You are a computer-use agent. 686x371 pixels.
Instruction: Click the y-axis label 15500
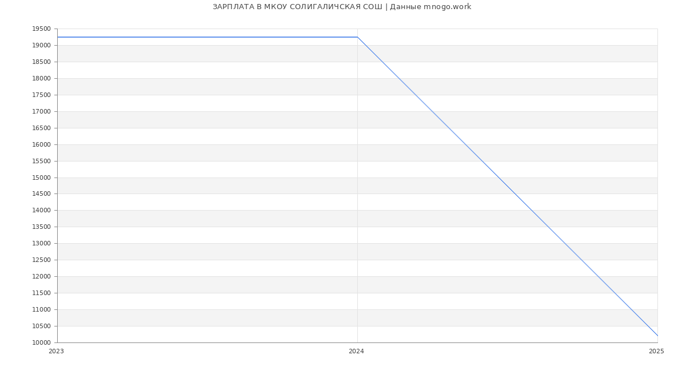point(42,162)
